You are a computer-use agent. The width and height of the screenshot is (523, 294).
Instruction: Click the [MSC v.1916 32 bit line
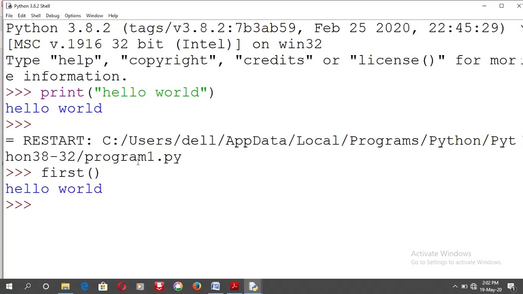[164, 44]
